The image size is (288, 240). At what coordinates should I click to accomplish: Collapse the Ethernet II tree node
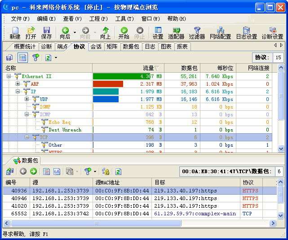click(9, 76)
